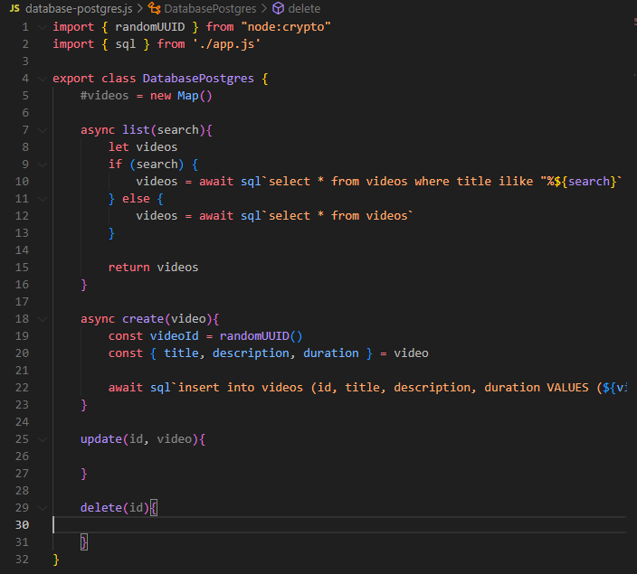Click the class symbol icon in breadcrumb
The image size is (637, 574).
tap(155, 8)
